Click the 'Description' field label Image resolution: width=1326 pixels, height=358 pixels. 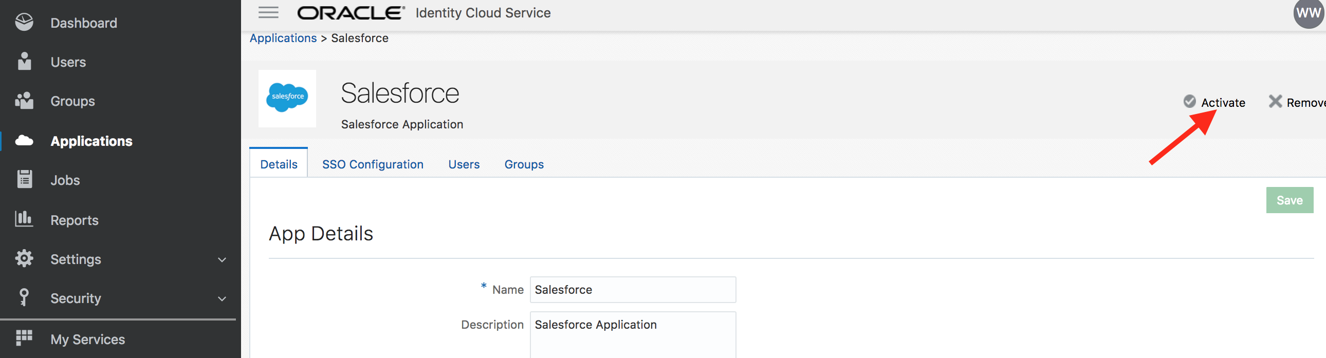tap(492, 325)
